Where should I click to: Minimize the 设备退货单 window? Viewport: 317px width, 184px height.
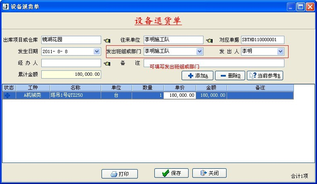pyautogui.click(x=291, y=7)
